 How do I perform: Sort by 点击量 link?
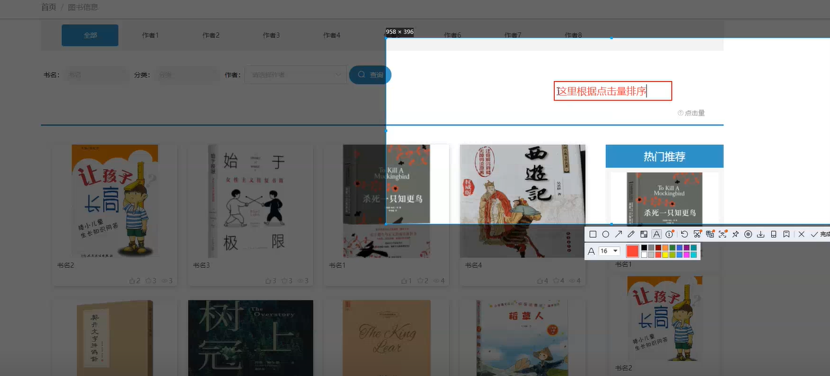coord(691,113)
